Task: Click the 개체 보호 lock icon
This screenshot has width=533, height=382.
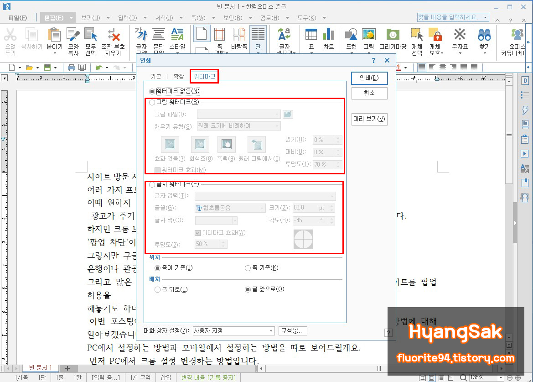Action: [435, 35]
